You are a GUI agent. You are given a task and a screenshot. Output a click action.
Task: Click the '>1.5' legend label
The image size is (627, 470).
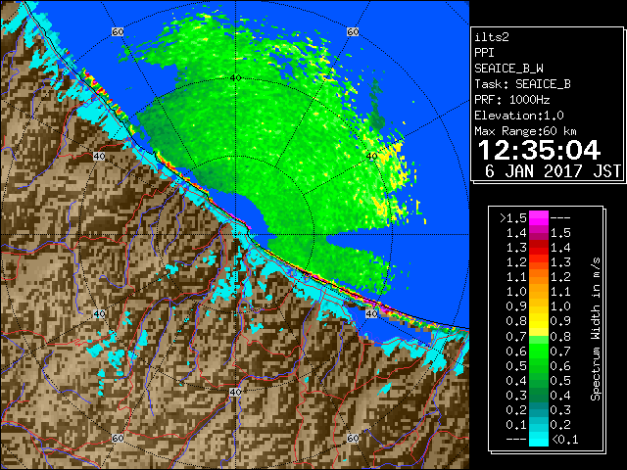pyautogui.click(x=513, y=218)
